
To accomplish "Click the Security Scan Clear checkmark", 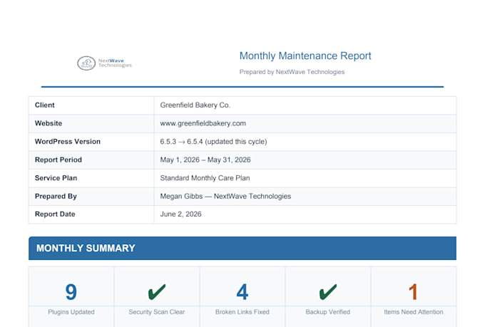I will (x=157, y=292).
